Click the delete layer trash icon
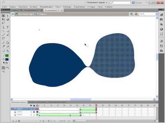Image resolution: width=165 pixels, height=123 pixels. click(x=19, y=121)
